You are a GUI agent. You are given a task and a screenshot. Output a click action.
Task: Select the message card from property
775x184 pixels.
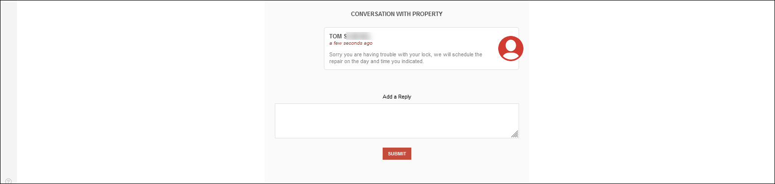pos(421,49)
